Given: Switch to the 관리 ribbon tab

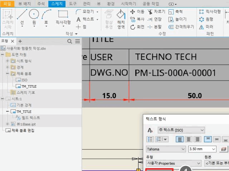Looking at the screenshot, I should point(87,4).
